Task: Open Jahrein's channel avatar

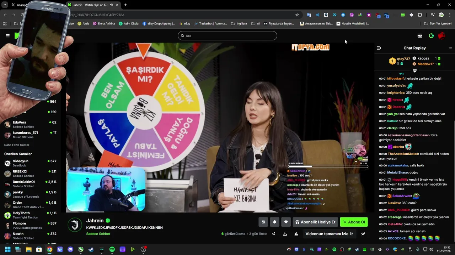Action: click(75, 225)
